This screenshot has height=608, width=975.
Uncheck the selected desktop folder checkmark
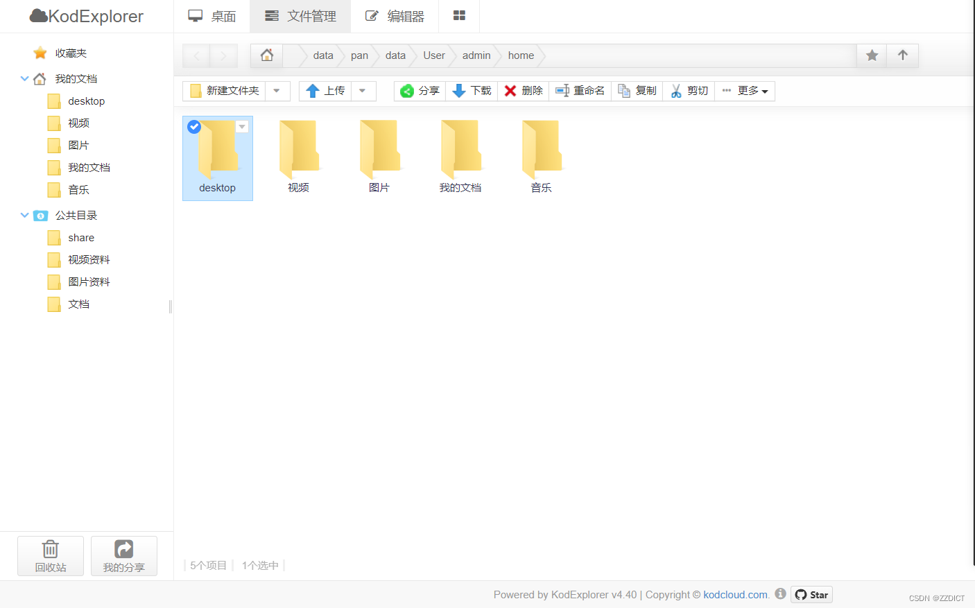[194, 127]
